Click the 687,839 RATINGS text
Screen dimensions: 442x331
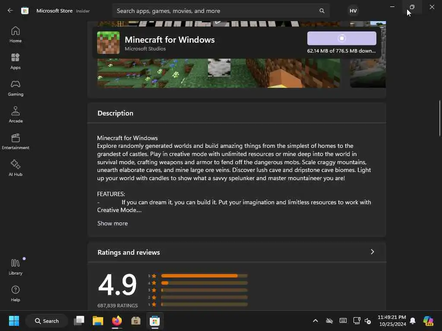(117, 306)
